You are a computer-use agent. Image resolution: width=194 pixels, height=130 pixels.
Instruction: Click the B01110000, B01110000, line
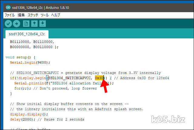tap(32, 42)
